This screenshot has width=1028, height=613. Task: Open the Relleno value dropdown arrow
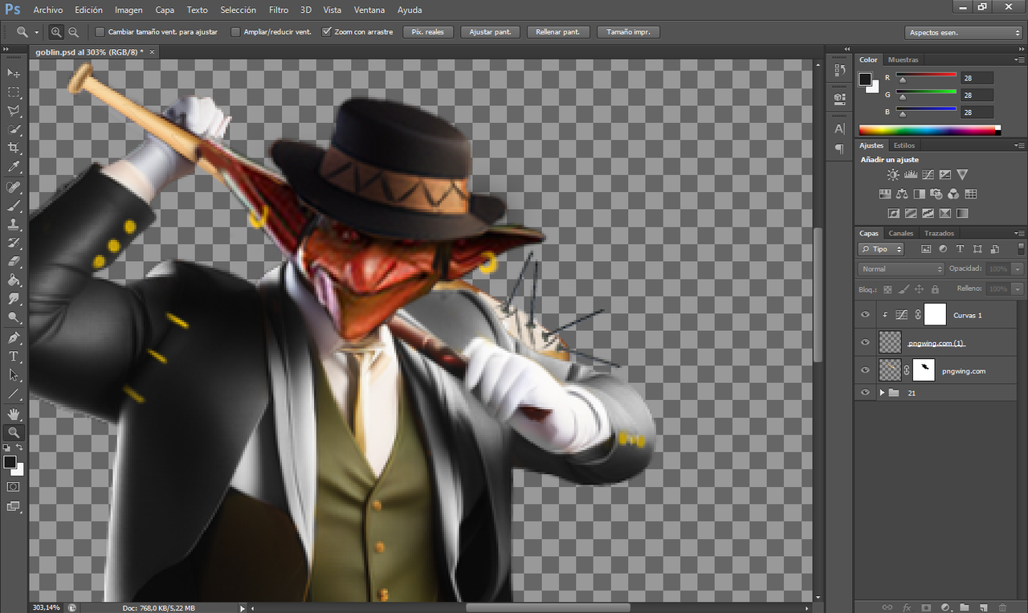pos(1018,289)
